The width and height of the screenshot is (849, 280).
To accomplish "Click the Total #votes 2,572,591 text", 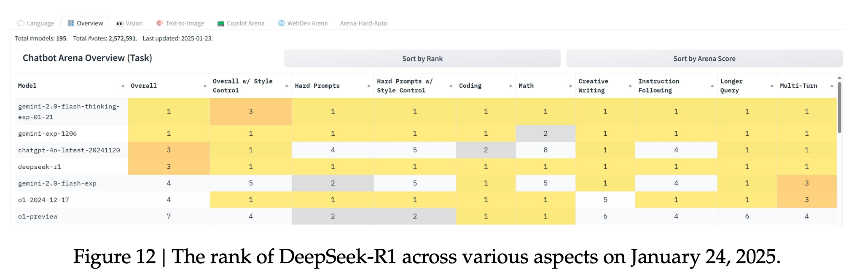I will 105,38.
